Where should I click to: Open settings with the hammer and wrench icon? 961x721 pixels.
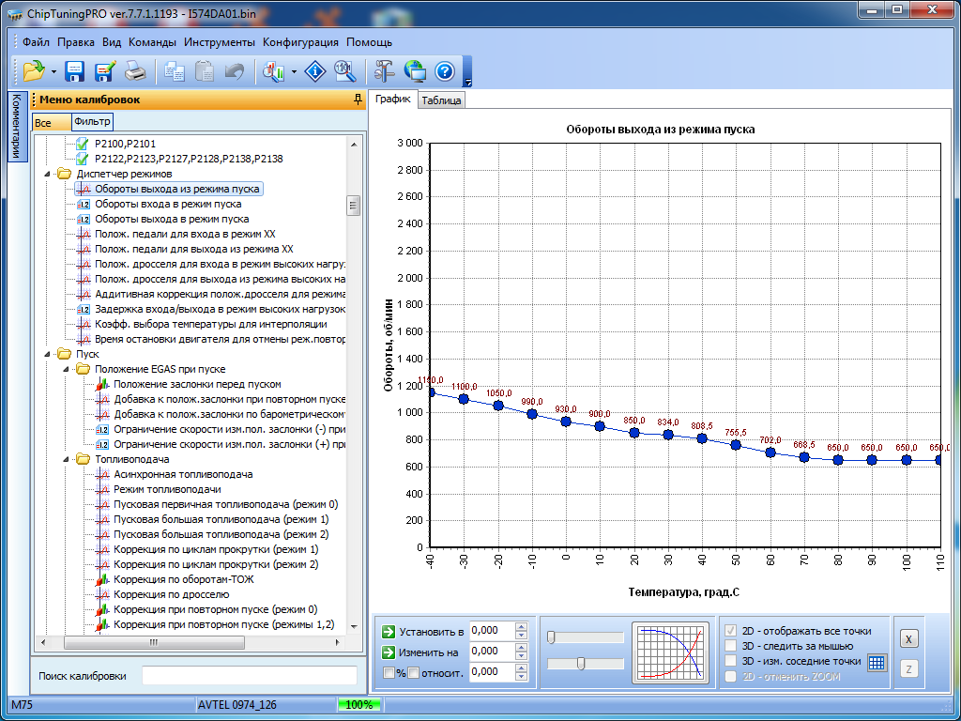tap(383, 71)
